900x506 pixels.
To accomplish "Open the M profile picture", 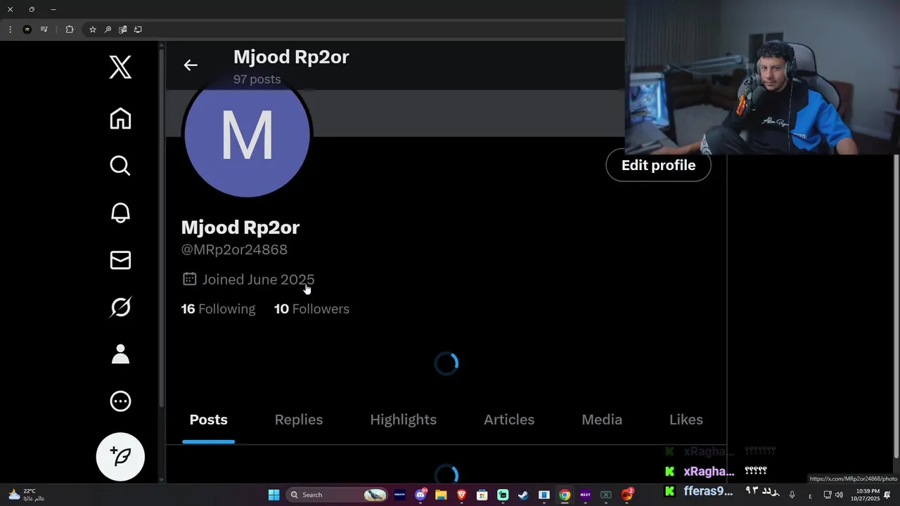I will point(247,135).
